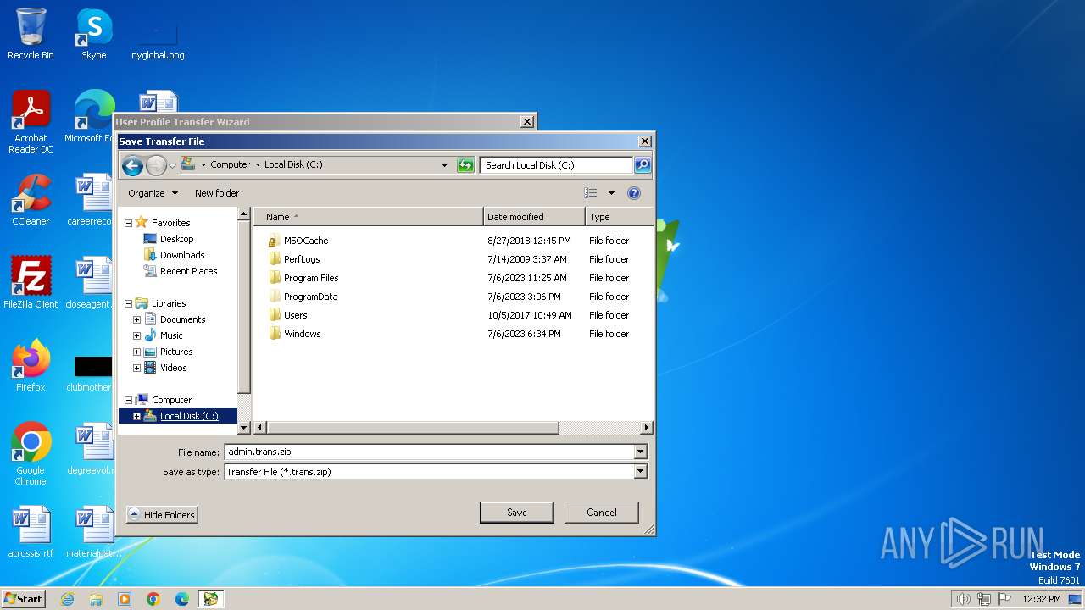The height and width of the screenshot is (610, 1085).
Task: Create a New folder
Action: pos(217,193)
